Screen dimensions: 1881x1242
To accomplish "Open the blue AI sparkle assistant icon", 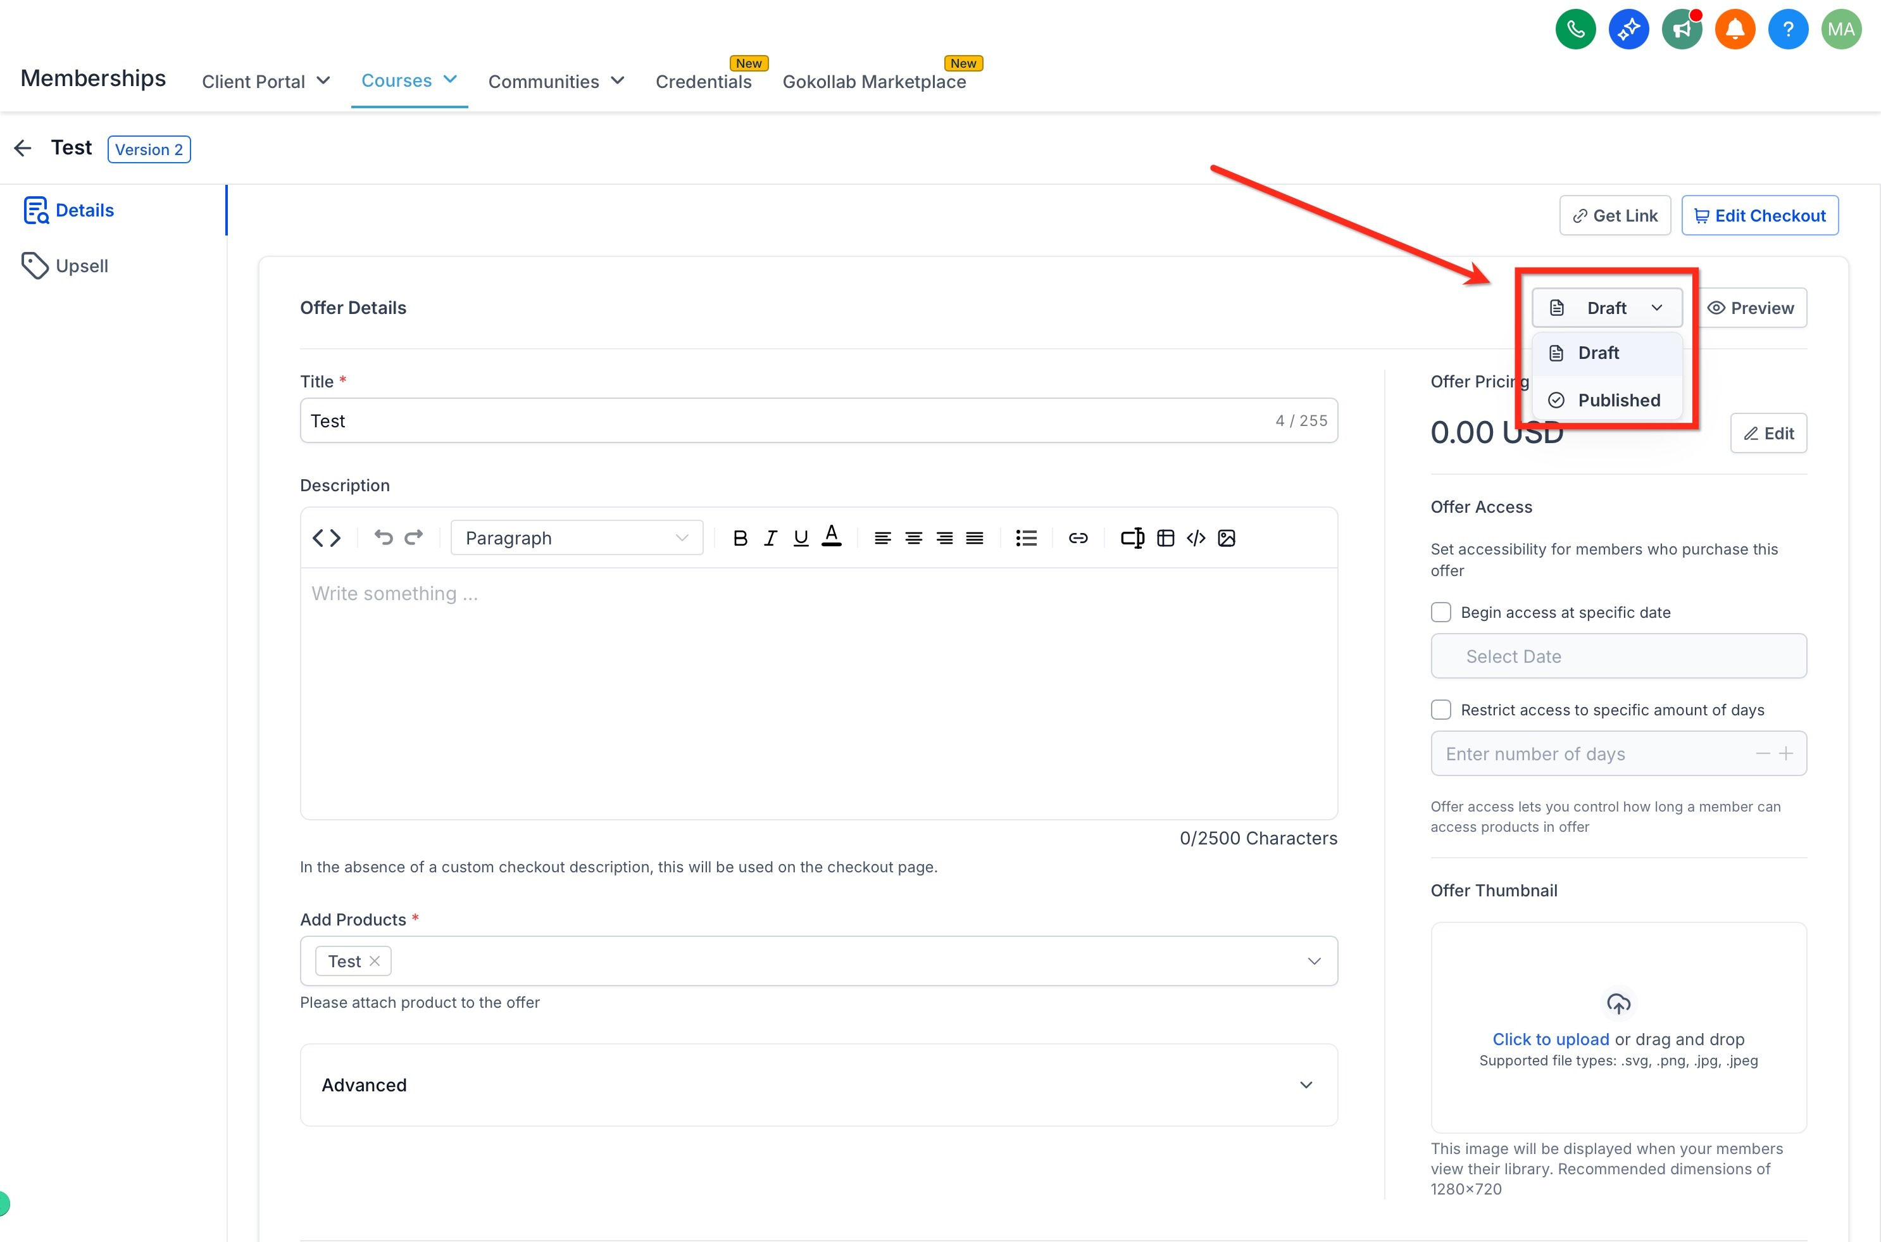I will (1628, 29).
